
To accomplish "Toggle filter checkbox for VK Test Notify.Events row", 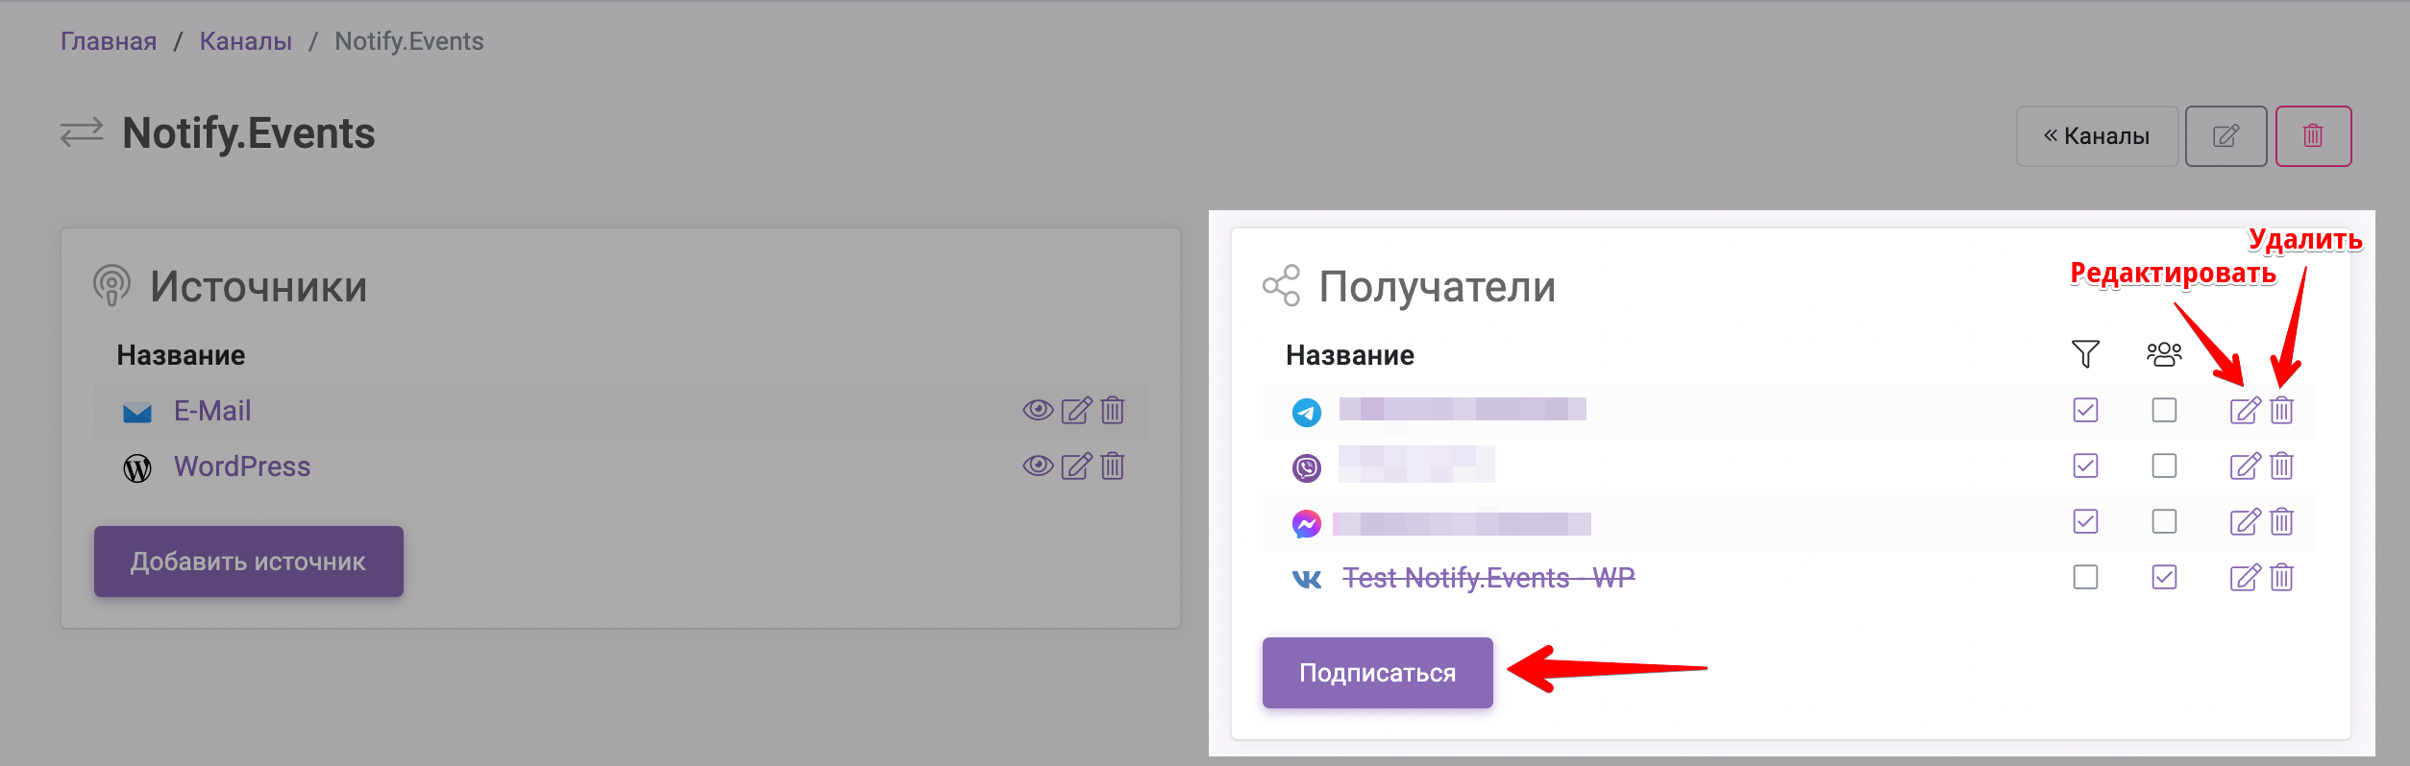I will pyautogui.click(x=2085, y=577).
